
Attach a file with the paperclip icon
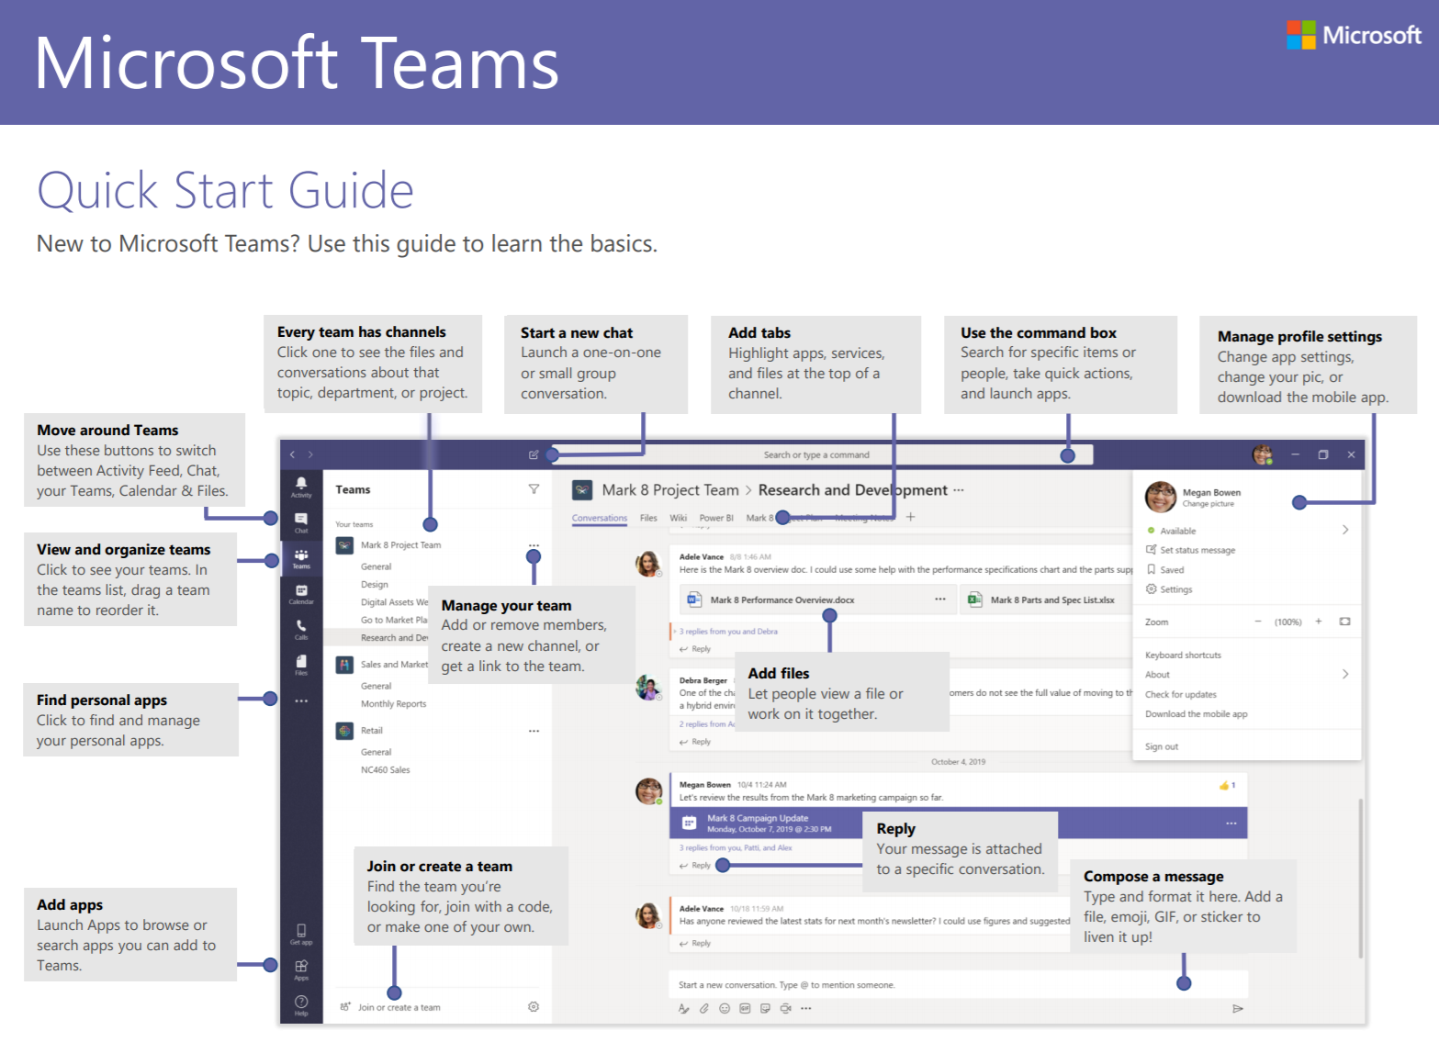[x=703, y=1007]
